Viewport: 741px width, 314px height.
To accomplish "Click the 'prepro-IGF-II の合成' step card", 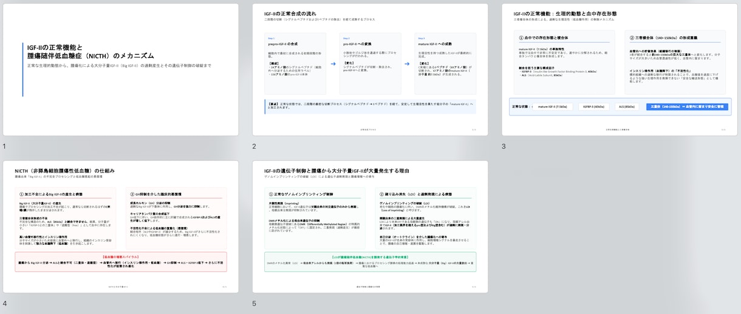I will point(295,63).
